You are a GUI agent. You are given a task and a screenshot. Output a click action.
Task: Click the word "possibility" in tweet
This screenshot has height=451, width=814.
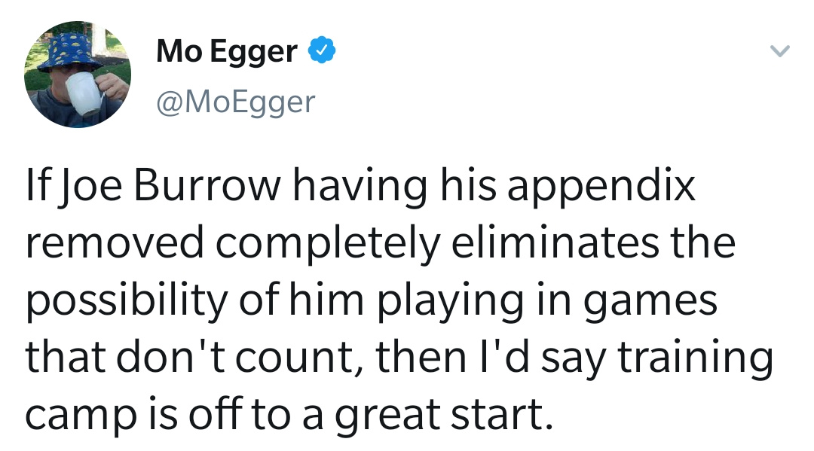[127, 302]
